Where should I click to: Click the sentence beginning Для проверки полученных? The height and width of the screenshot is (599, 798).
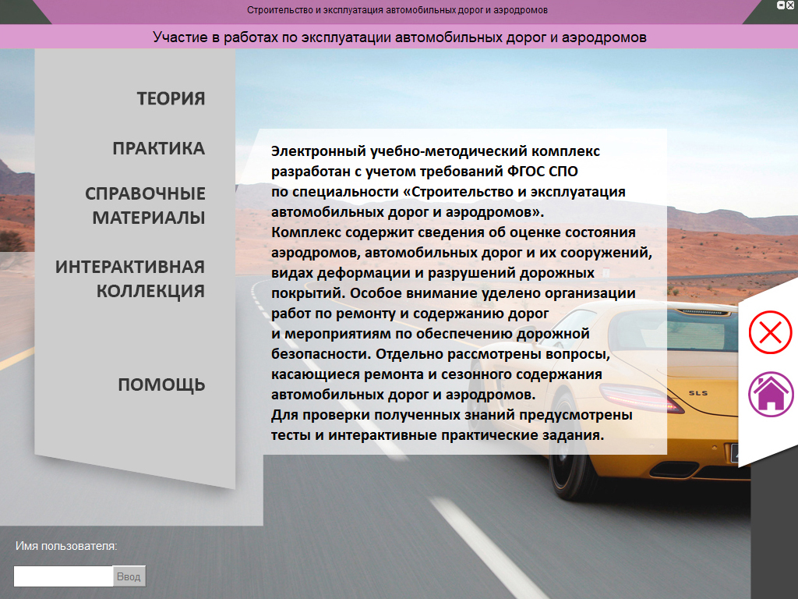click(x=451, y=415)
